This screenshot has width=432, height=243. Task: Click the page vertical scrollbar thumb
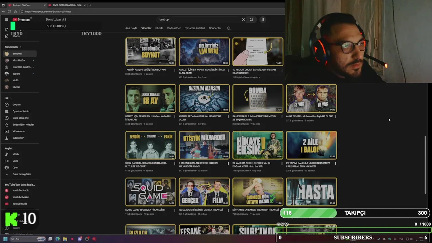tap(425, 164)
